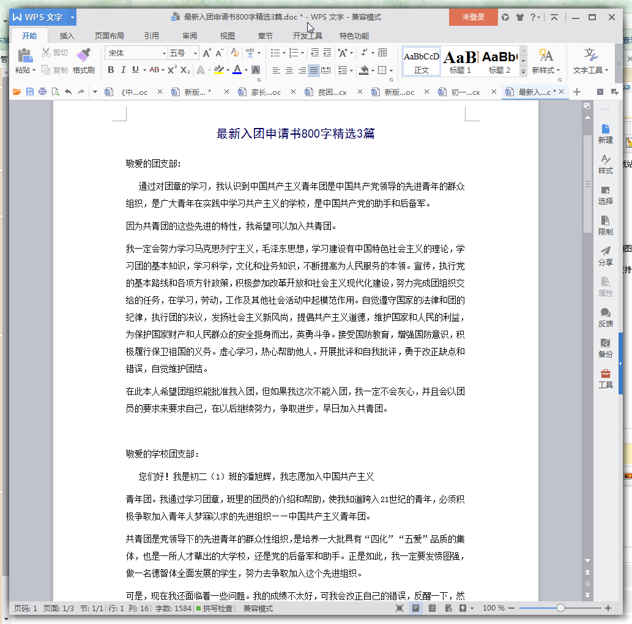Open the 审阅 ribbon tab
Image resolution: width=632 pixels, height=624 pixels.
190,36
